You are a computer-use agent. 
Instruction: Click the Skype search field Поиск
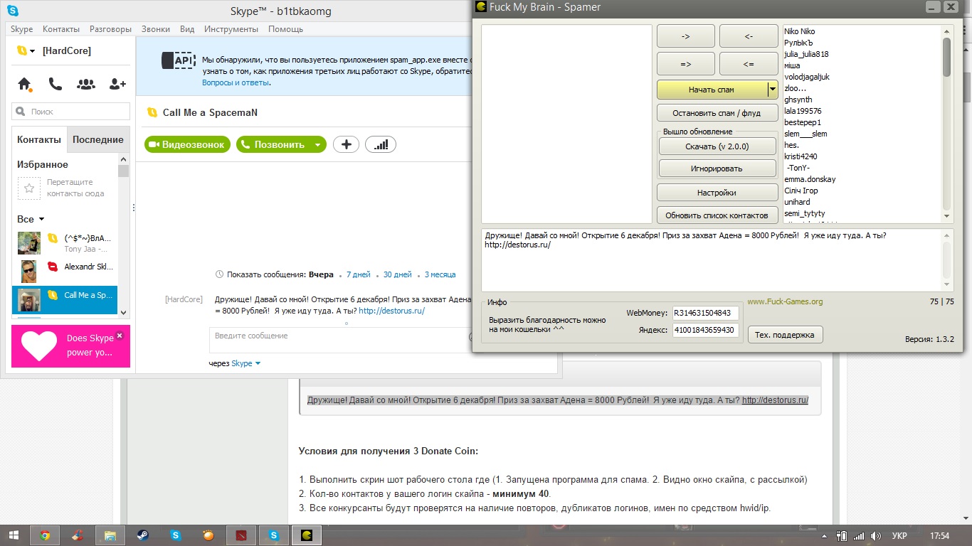click(x=71, y=112)
